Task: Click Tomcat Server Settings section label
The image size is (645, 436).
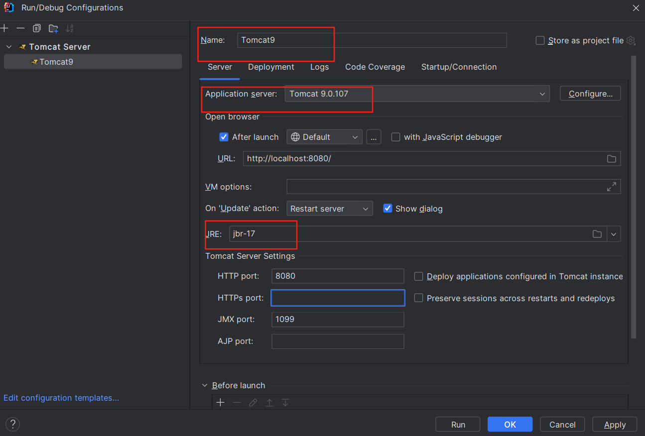Action: 250,256
